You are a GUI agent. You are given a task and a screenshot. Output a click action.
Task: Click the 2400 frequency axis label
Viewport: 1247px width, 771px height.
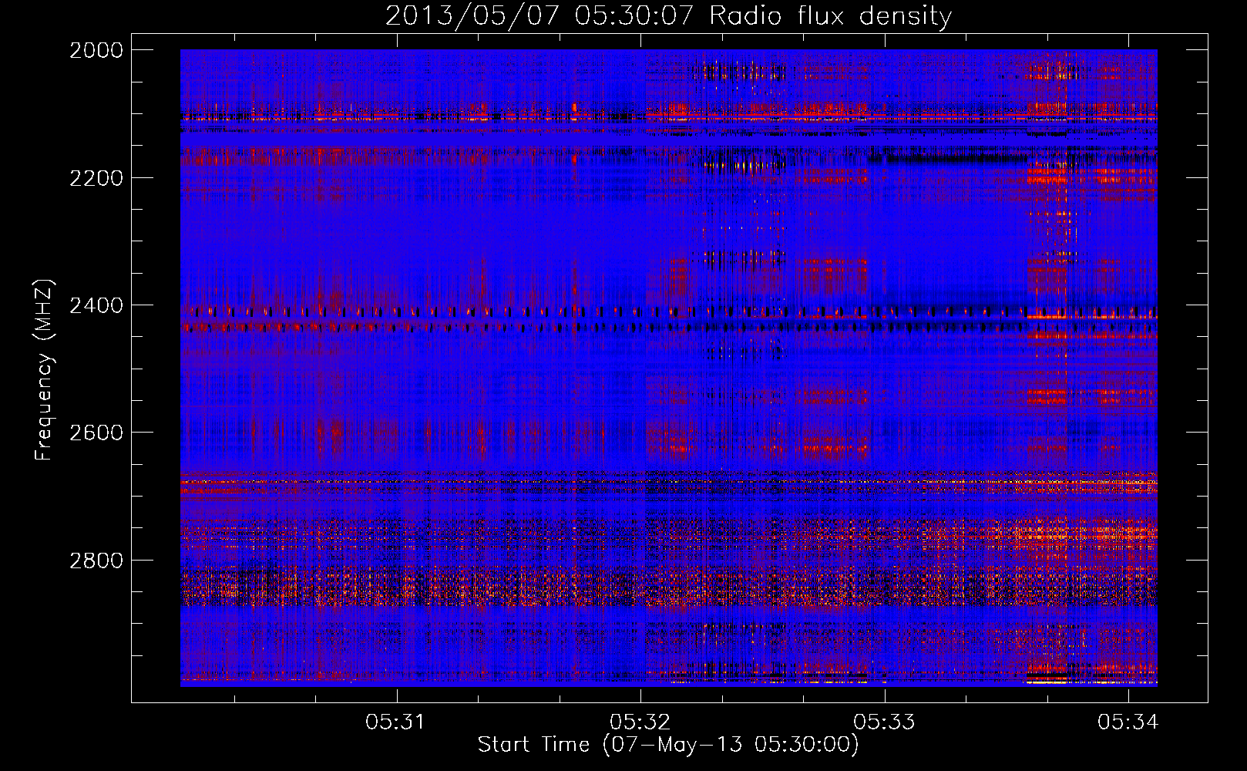[96, 305]
